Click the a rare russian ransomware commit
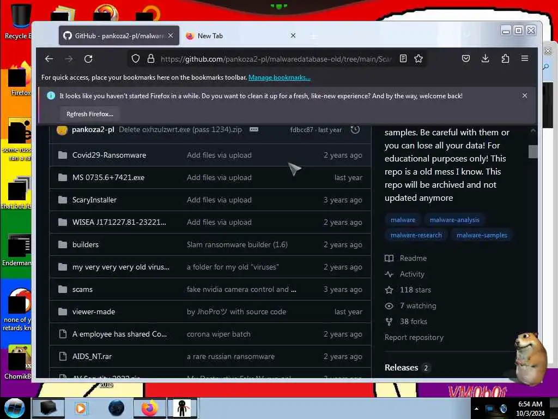The image size is (558, 419). 231,356
